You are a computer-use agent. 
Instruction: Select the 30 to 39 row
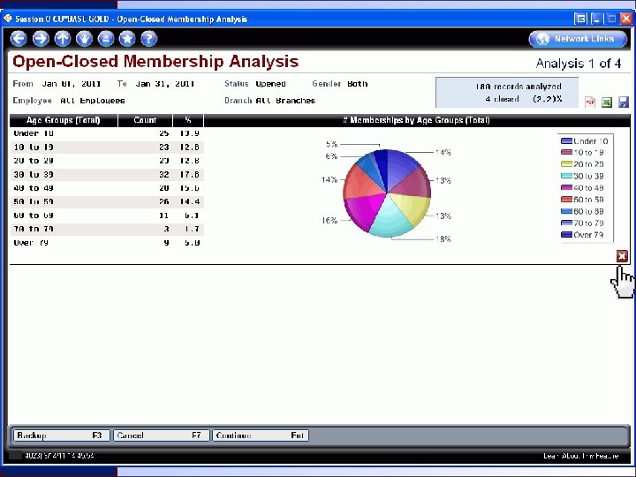click(107, 175)
